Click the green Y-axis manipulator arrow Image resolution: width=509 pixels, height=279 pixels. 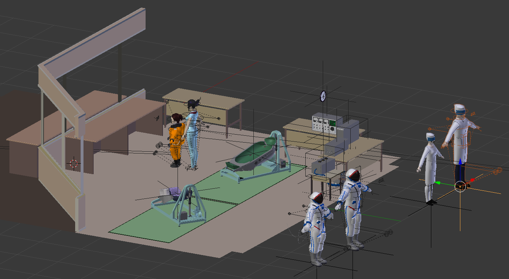438,183
